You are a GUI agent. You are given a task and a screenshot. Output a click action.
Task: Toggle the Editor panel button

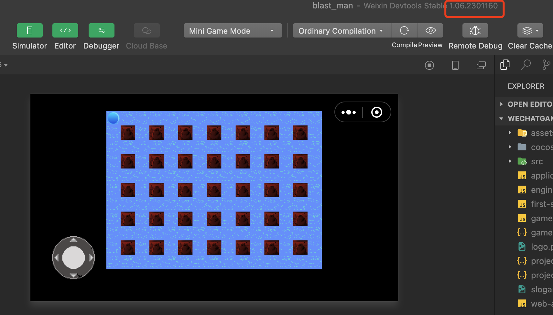click(x=65, y=30)
